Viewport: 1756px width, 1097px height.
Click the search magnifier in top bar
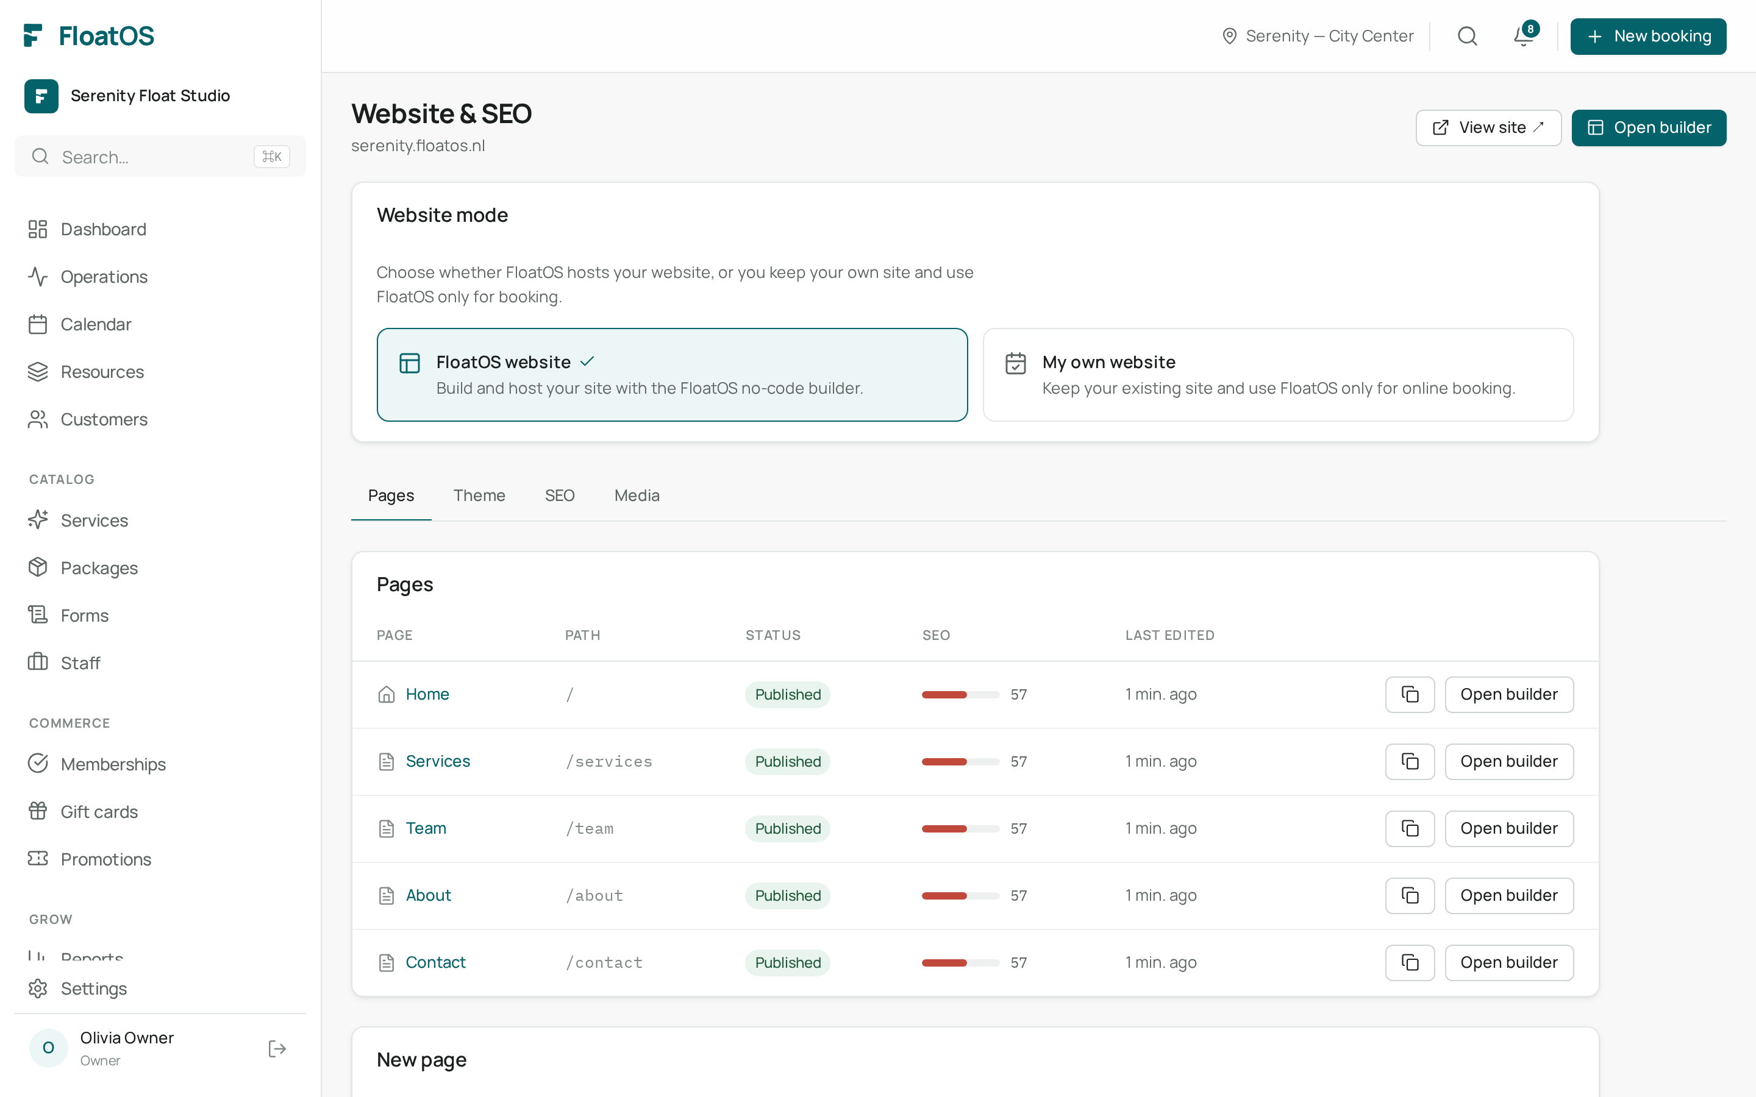pyautogui.click(x=1467, y=35)
